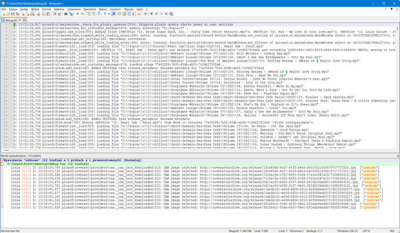Toggle the highlighted indent guide icon

114,14
